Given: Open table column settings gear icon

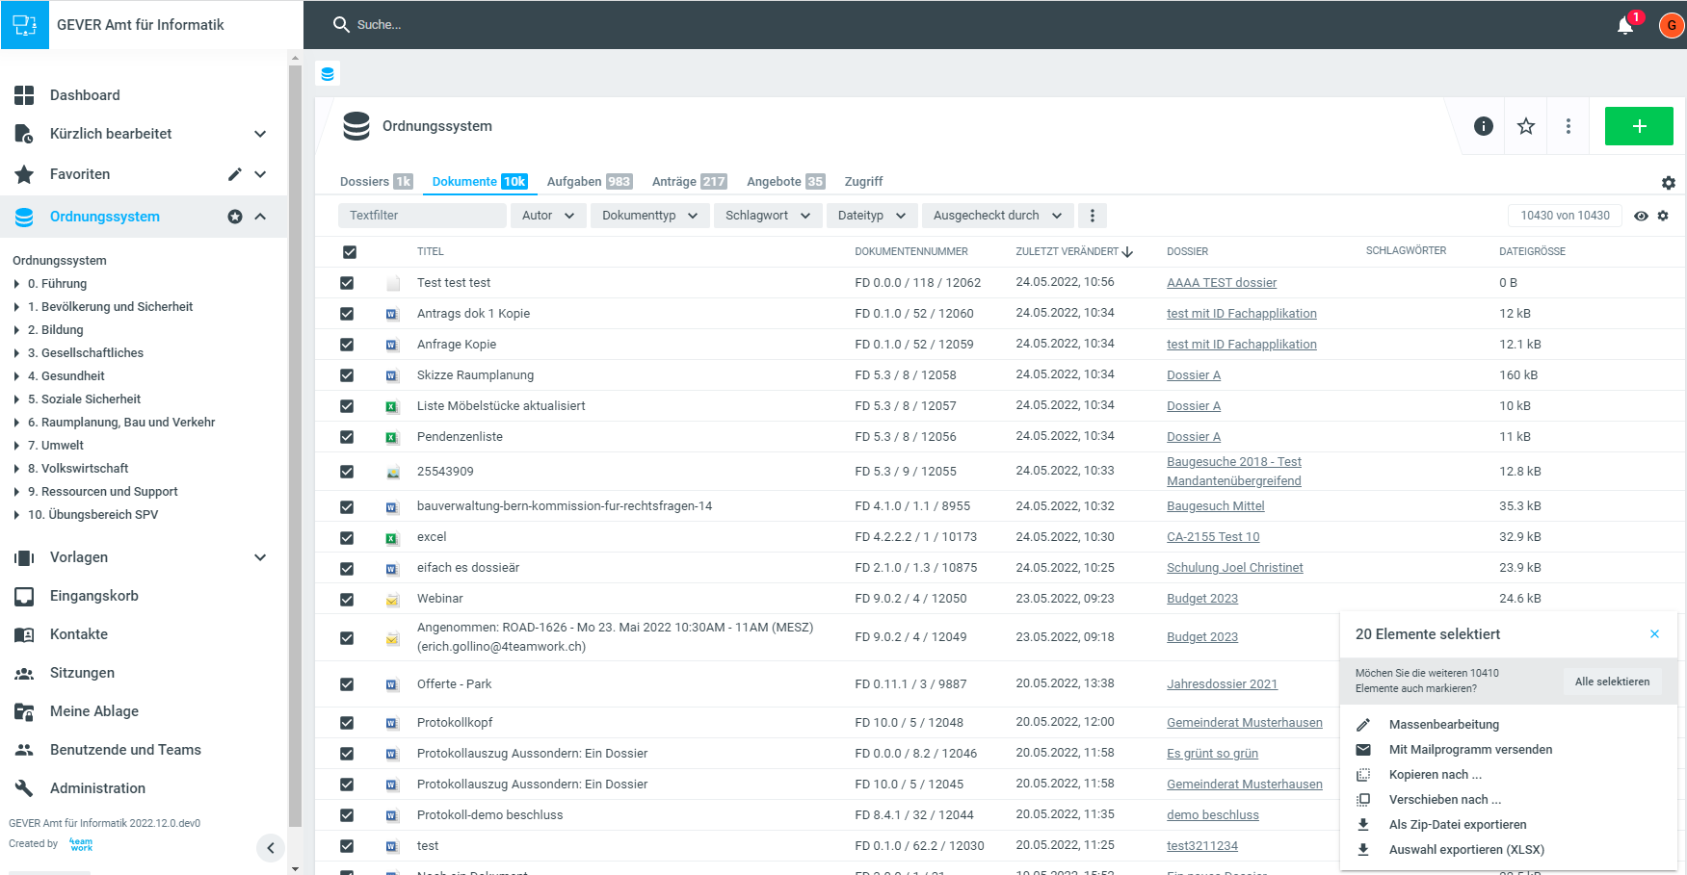Looking at the screenshot, I should click(1663, 216).
